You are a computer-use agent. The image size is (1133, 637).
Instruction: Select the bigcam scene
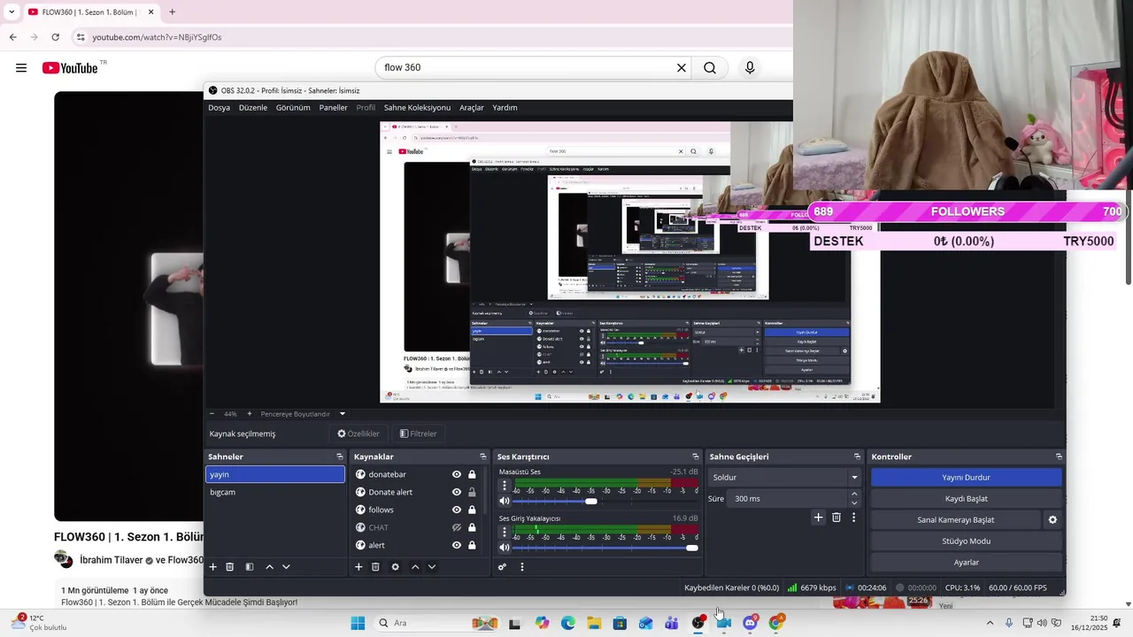point(274,492)
